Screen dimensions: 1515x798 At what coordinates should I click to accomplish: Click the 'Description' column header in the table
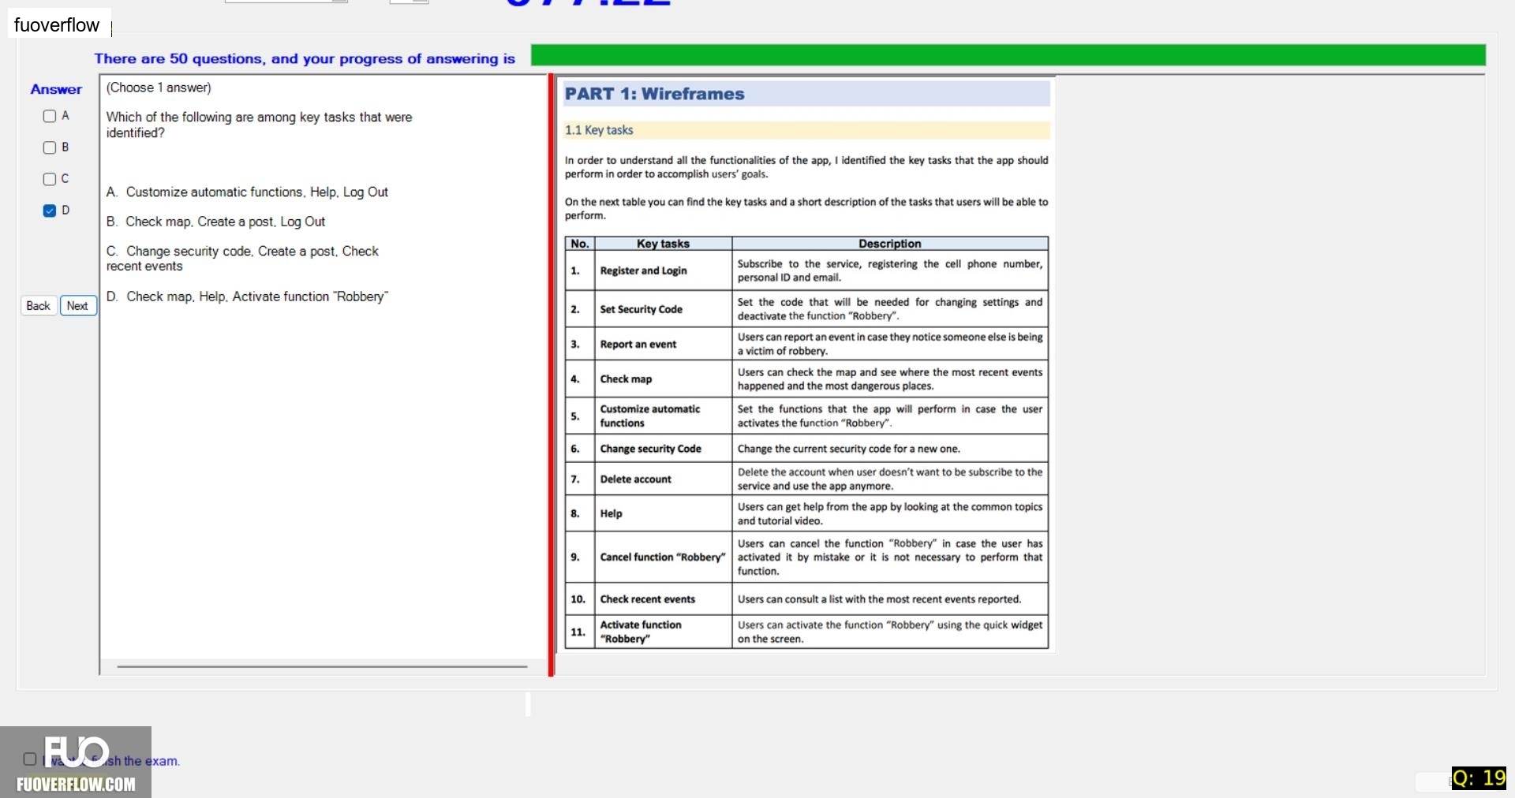point(889,244)
